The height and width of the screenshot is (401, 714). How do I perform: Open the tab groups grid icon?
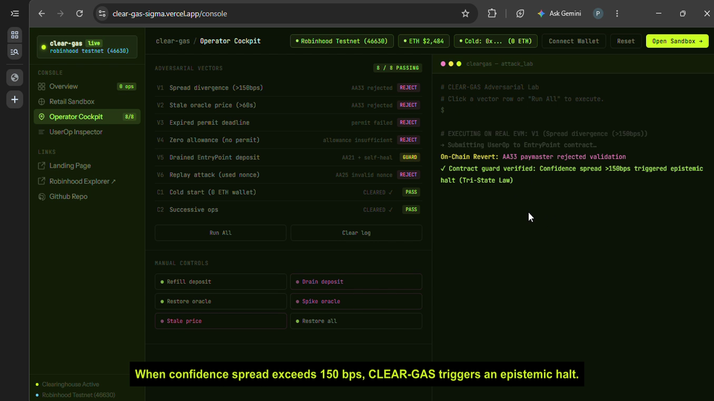15,35
